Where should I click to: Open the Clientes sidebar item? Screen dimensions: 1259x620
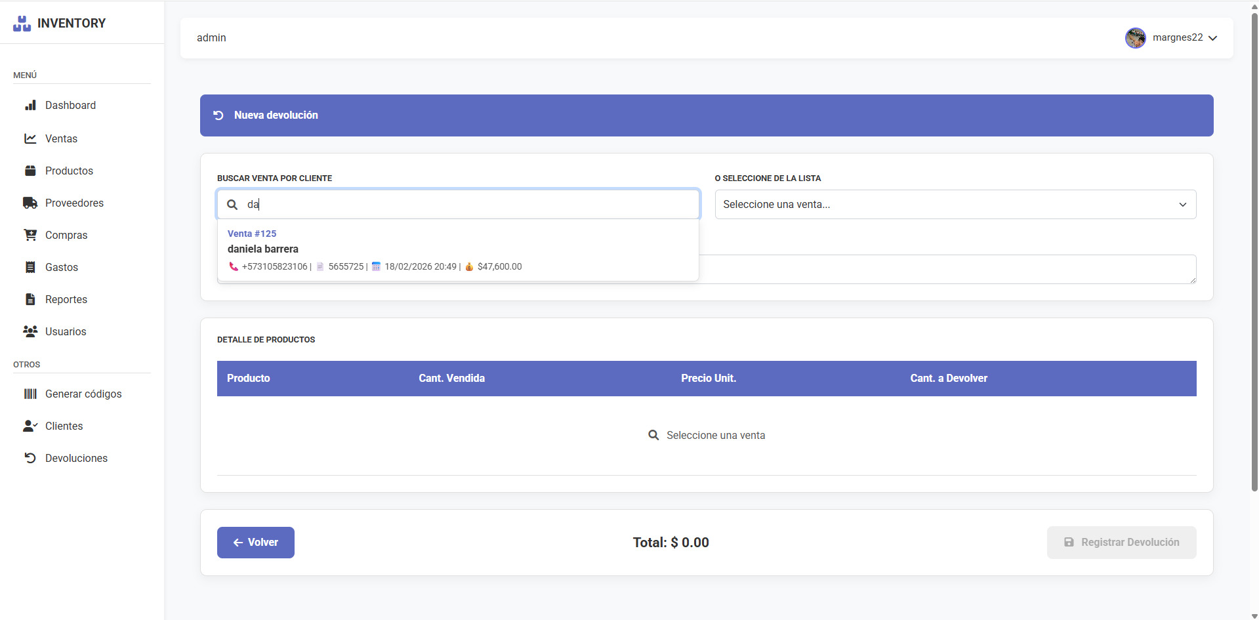coord(64,426)
